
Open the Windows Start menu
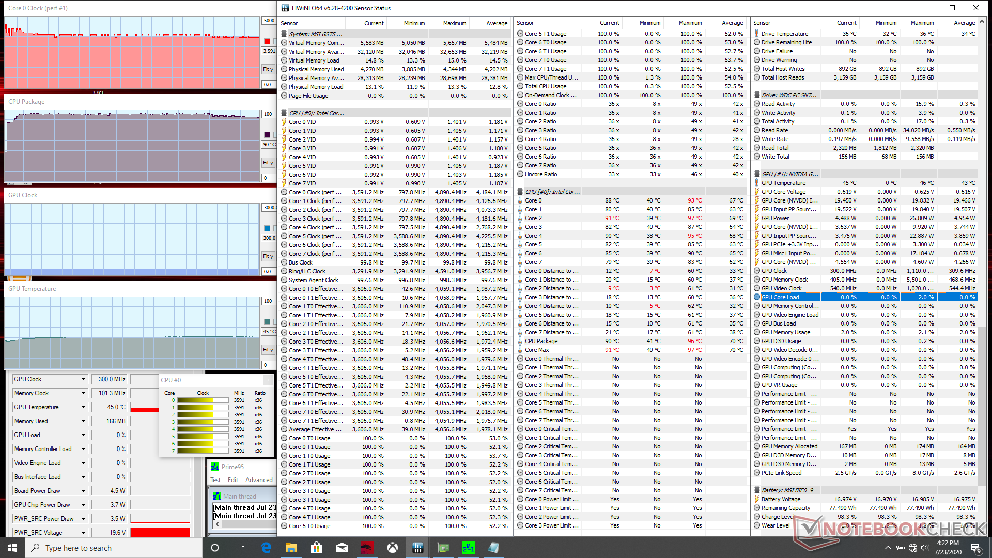12,548
